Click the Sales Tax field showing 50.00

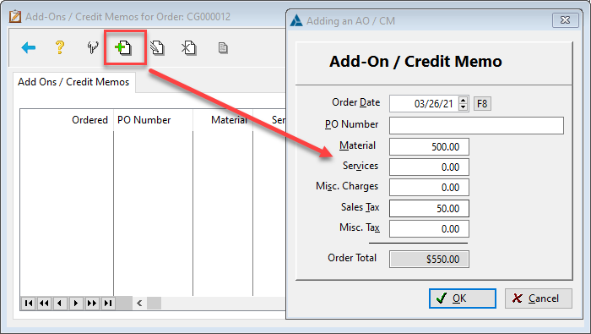pos(429,208)
